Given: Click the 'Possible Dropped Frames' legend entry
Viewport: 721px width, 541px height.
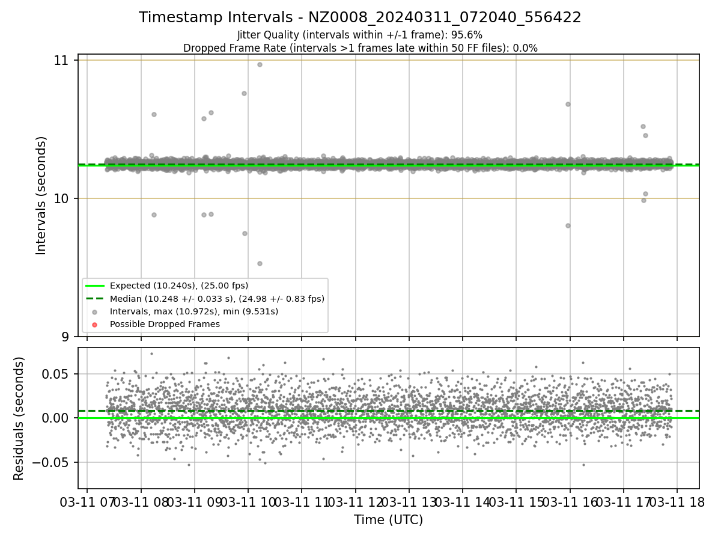Looking at the screenshot, I should pyautogui.click(x=165, y=324).
